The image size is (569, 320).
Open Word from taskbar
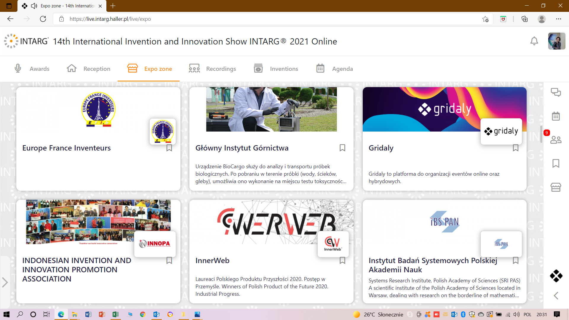point(88,314)
